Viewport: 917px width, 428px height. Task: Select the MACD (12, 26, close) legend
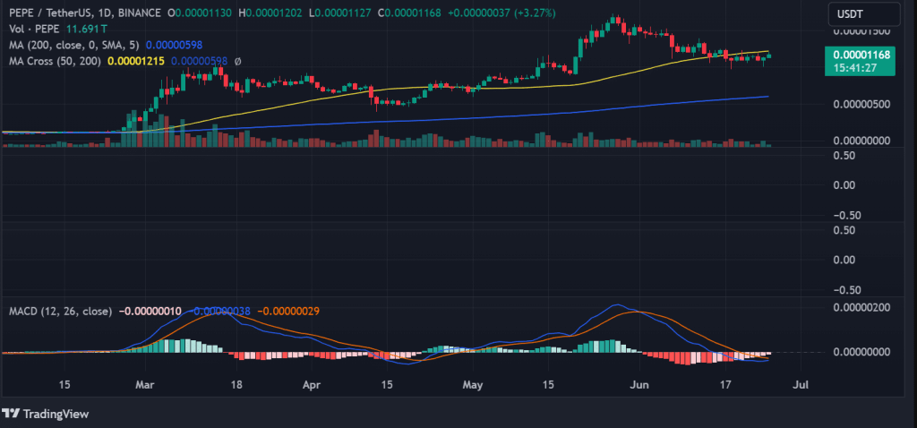pyautogui.click(x=60, y=311)
